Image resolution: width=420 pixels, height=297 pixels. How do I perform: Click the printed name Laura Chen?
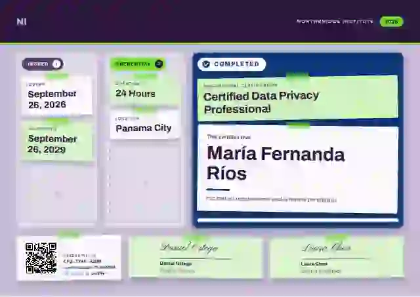314,264
